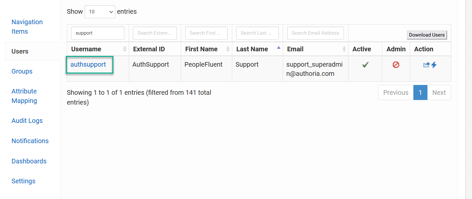
Task: Click the Previous pagination button
Action: coord(396,92)
